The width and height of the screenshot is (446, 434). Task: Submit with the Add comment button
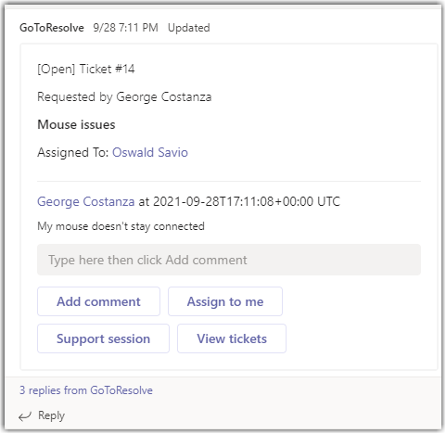98,301
